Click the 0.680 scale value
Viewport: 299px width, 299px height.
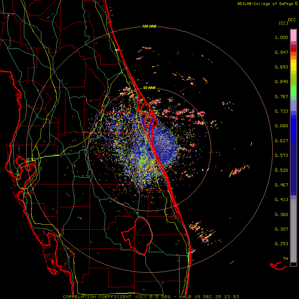(281, 126)
